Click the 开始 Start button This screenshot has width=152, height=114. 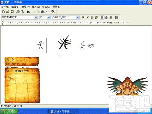tap(9, 111)
